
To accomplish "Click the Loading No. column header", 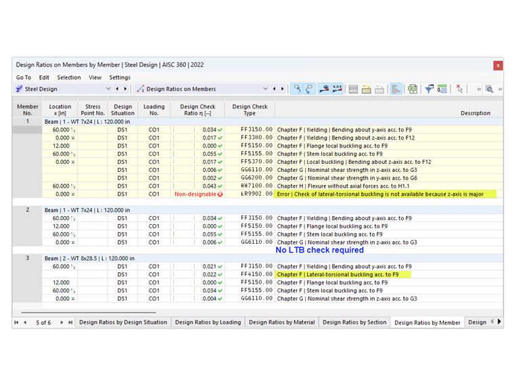I will pyautogui.click(x=154, y=110).
